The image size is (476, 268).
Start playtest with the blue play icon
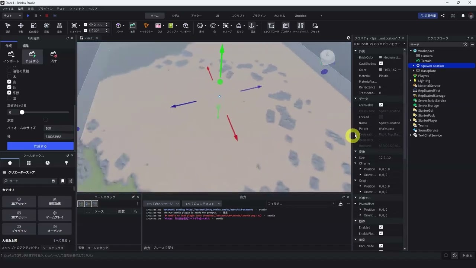click(28, 16)
